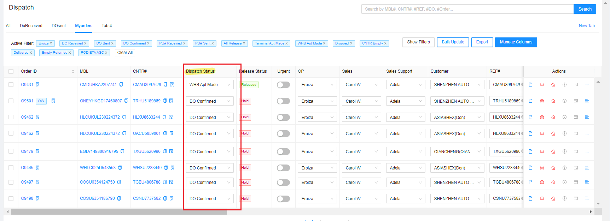Expand the Customer dropdown showing QIANCHENG
Image resolution: width=610 pixels, height=221 pixels.
(457, 151)
